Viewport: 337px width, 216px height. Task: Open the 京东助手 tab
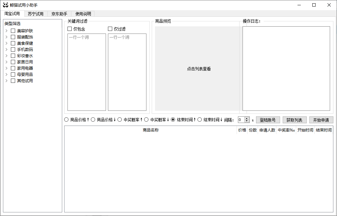click(59, 14)
